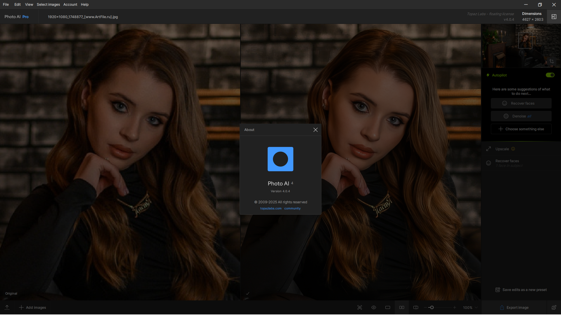
Task: Open the community link
Action: pyautogui.click(x=292, y=209)
